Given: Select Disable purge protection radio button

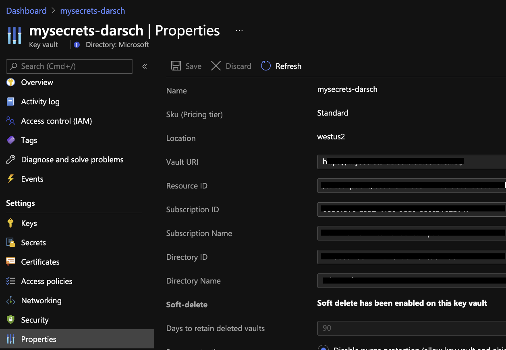Looking at the screenshot, I should pyautogui.click(x=323, y=347).
